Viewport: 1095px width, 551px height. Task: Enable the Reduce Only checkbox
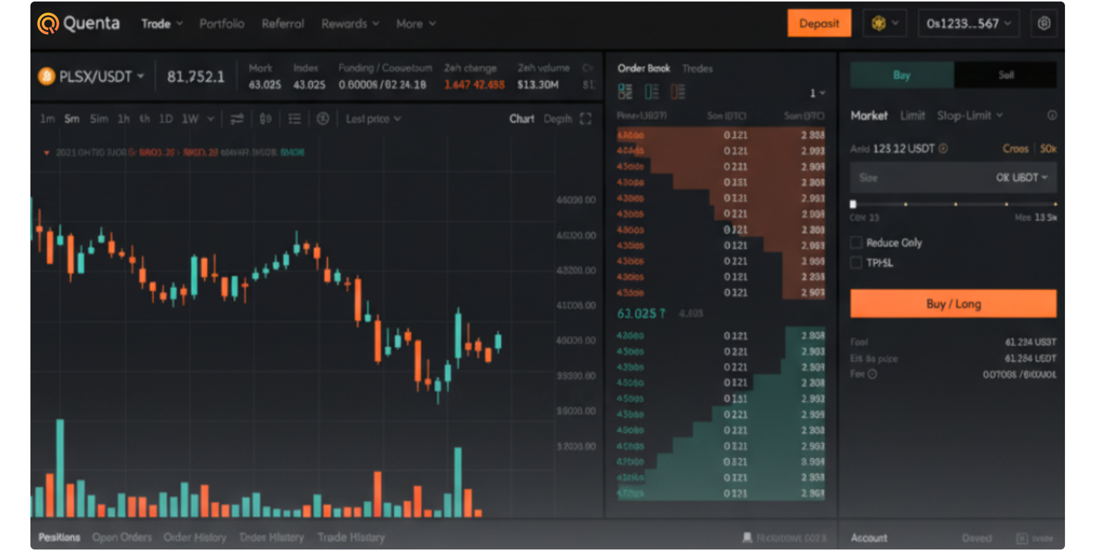coord(856,242)
